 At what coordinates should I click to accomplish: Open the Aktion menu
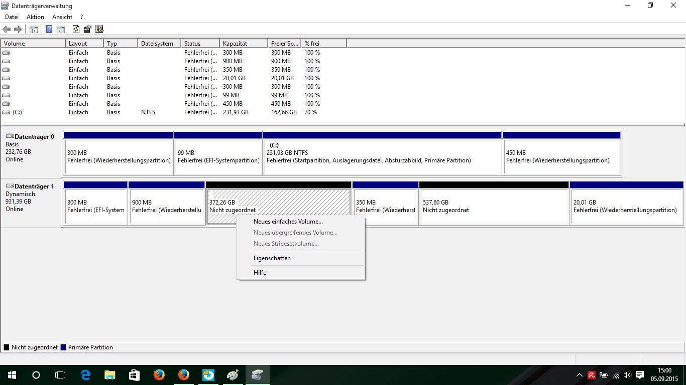pyautogui.click(x=35, y=17)
